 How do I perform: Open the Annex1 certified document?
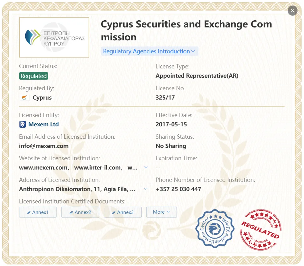(x=38, y=212)
